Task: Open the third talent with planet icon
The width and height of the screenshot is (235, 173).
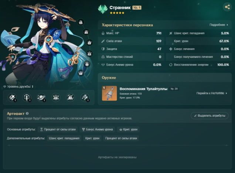Action: (41, 97)
